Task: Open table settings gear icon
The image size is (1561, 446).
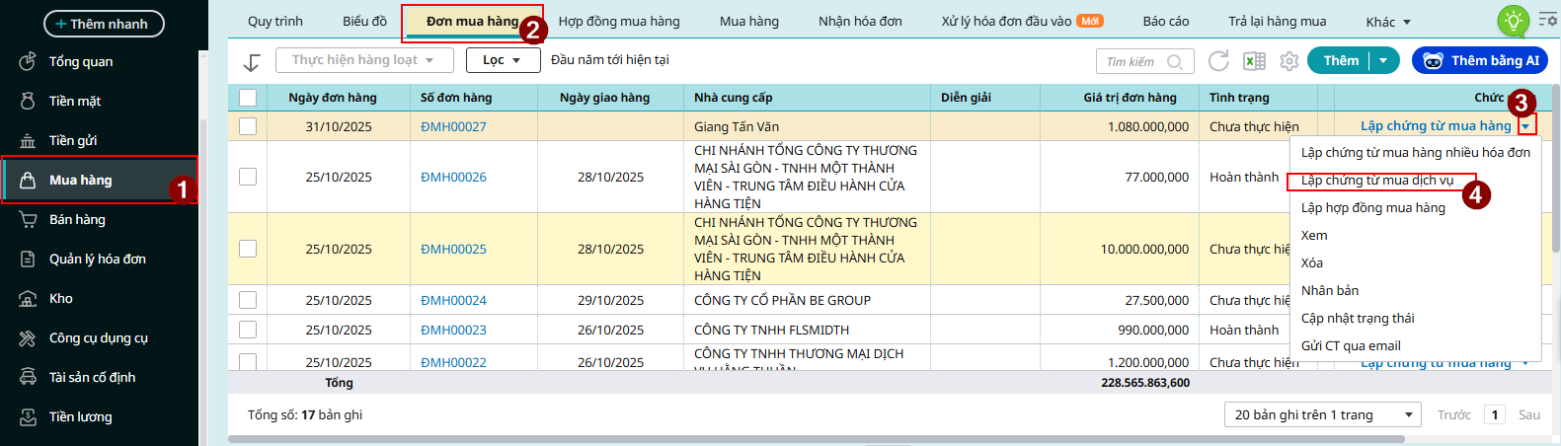Action: click(x=1289, y=61)
